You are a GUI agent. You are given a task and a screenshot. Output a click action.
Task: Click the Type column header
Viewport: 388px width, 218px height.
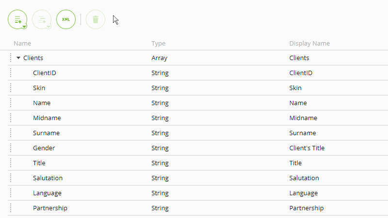[159, 44]
